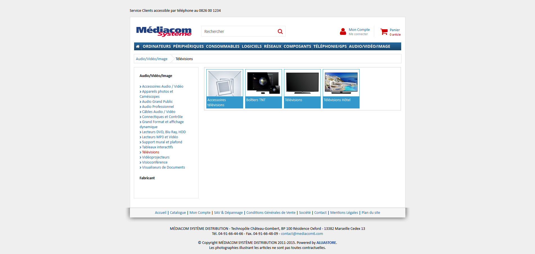The image size is (535, 254).
Task: Click the search magnifier icon
Action: (x=280, y=31)
